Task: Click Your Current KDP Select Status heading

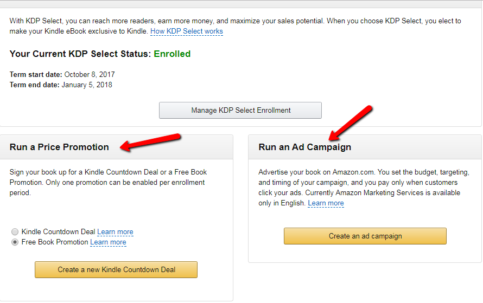Action: 80,54
